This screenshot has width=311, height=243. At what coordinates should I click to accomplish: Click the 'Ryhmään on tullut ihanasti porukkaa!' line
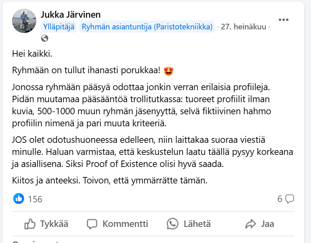coord(87,71)
